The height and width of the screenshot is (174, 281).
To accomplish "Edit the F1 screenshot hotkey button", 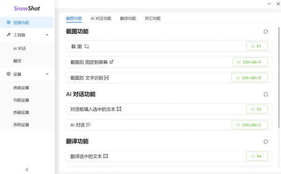I will (257, 46).
